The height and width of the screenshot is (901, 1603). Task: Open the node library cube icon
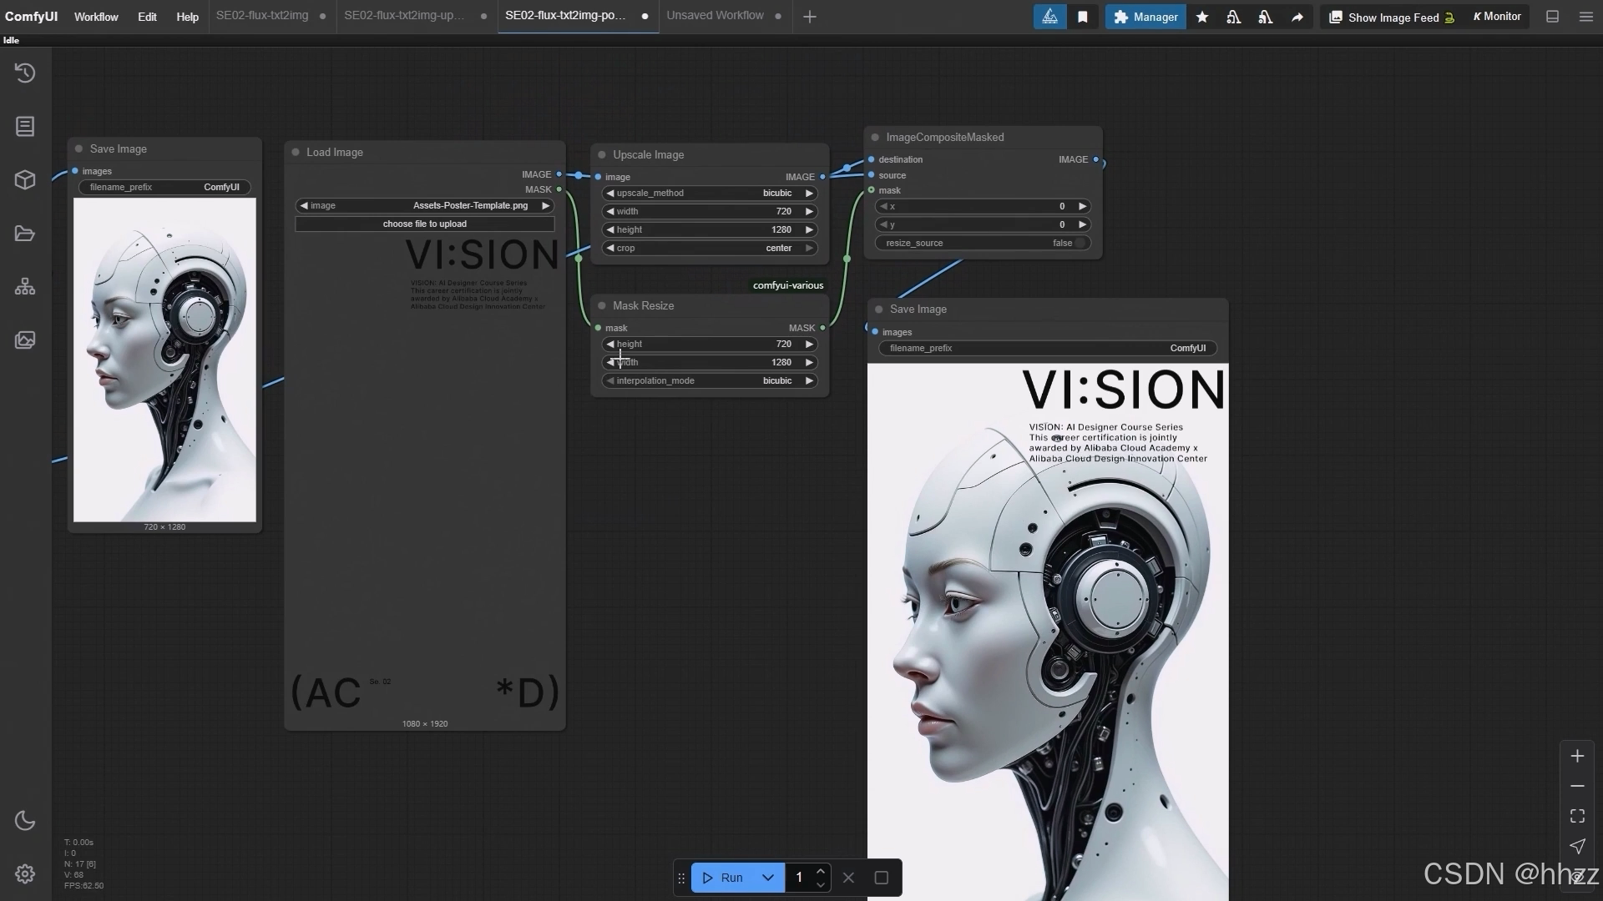point(25,180)
